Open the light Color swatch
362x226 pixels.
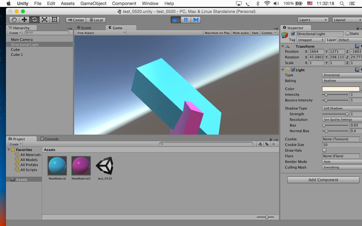[341, 89]
